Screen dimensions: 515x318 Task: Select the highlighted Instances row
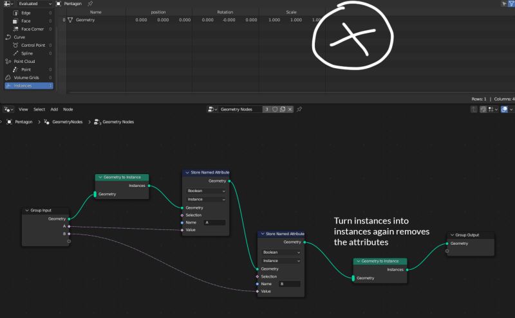(28, 85)
